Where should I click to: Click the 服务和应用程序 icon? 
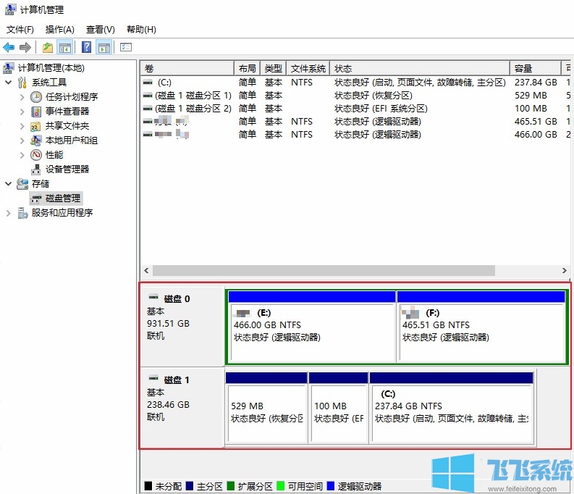pyautogui.click(x=22, y=213)
